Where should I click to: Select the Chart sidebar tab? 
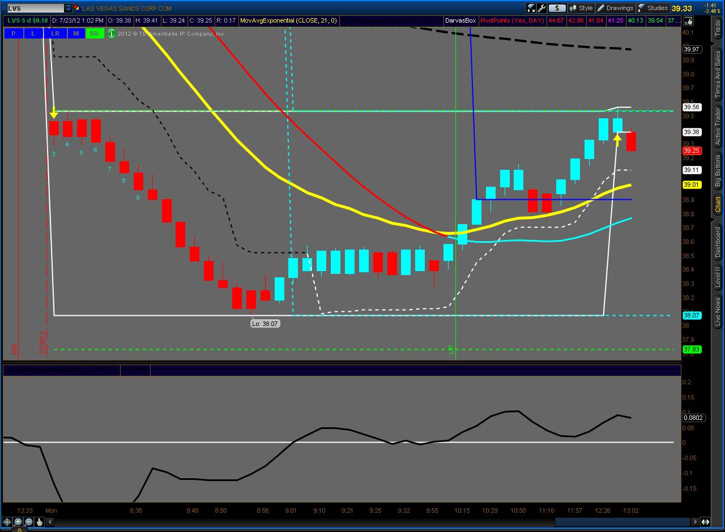pos(718,205)
